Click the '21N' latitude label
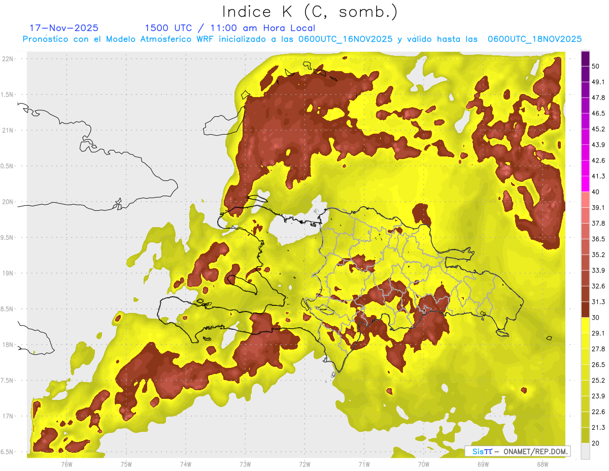 coord(8,130)
